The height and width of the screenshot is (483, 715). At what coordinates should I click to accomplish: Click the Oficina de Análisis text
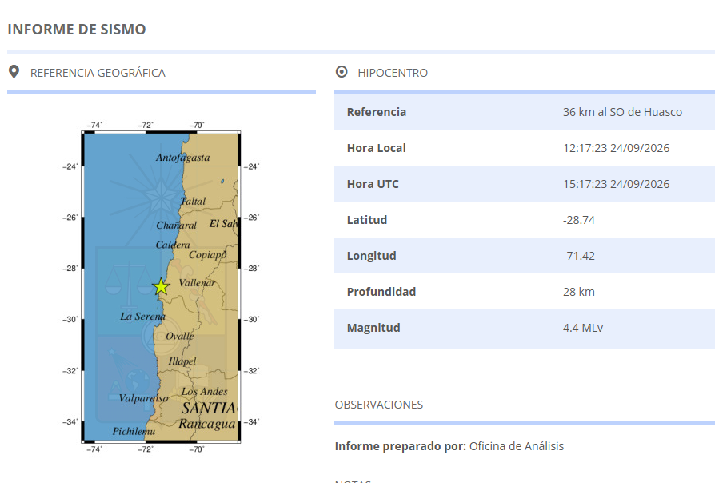(517, 446)
